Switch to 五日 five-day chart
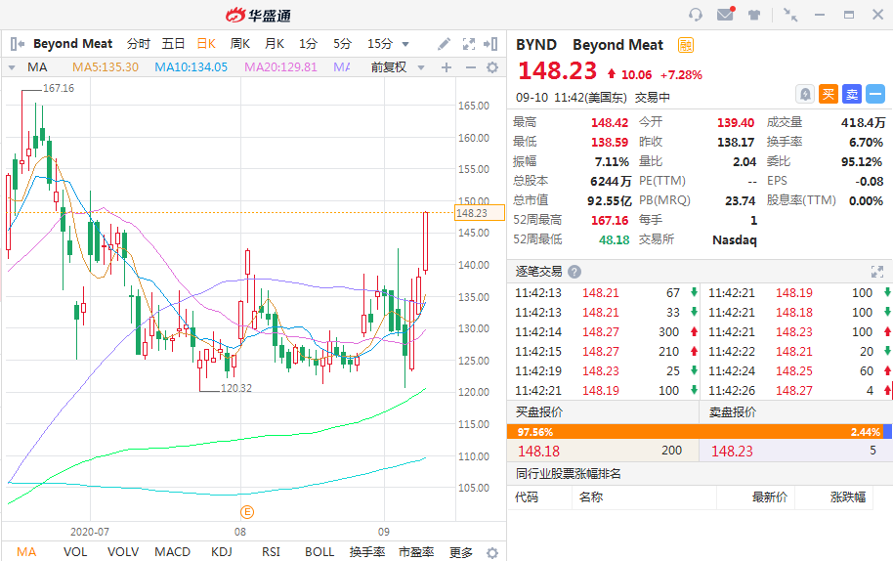 [x=173, y=44]
